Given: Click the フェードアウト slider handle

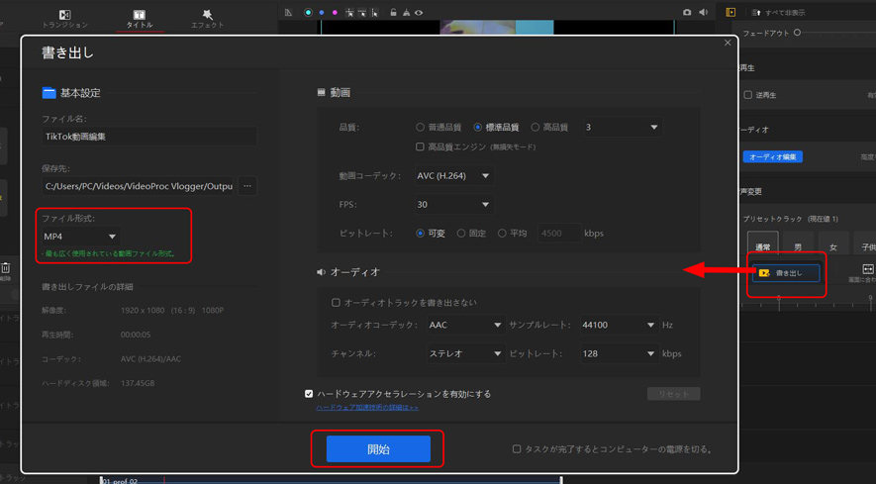Looking at the screenshot, I should [797, 33].
